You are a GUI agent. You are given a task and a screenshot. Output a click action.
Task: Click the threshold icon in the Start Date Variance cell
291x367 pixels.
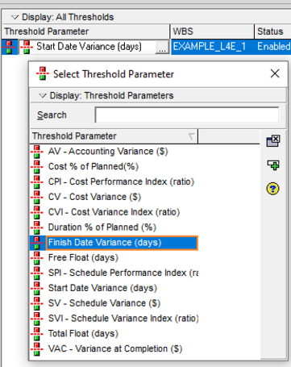click(x=27, y=47)
